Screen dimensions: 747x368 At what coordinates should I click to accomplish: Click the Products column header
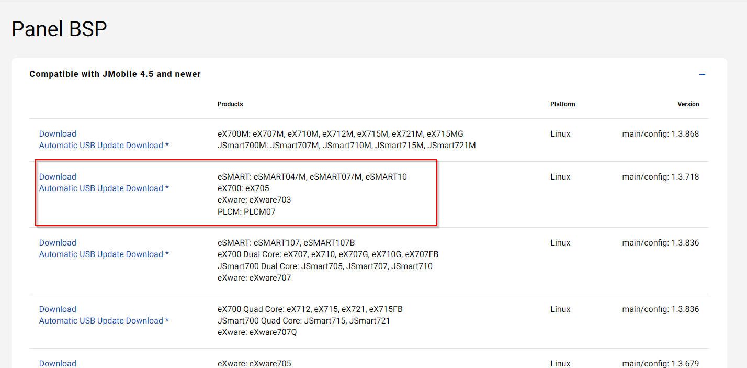[x=230, y=104]
